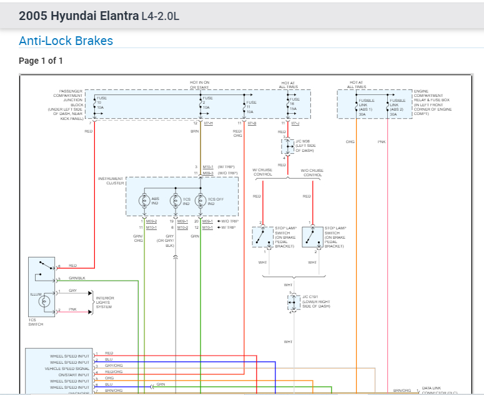This screenshot has height=395, width=484.
Task: Click the I/P-B connector label
Action: coord(252,123)
